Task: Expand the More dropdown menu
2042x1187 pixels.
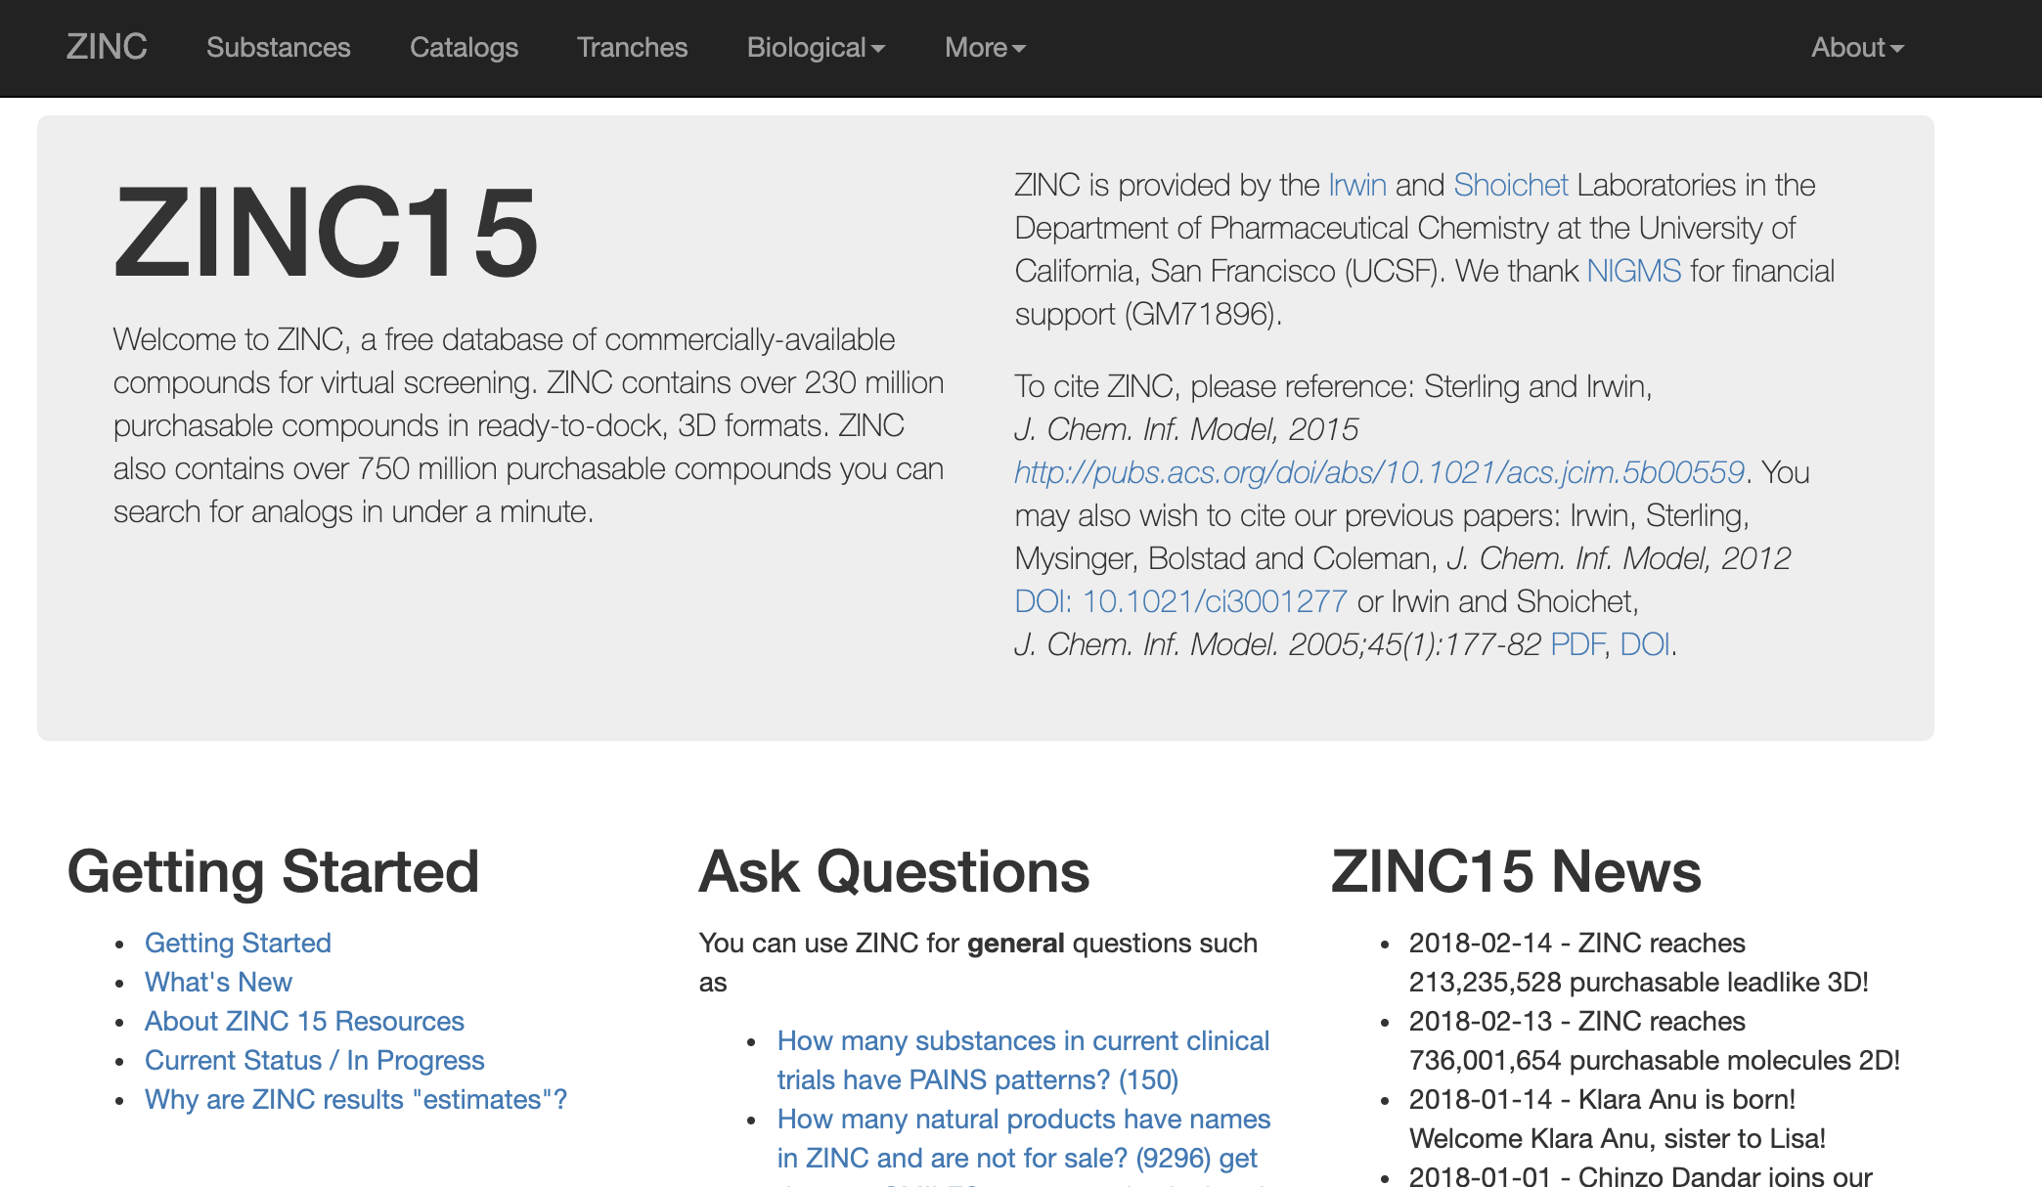Action: point(985,47)
